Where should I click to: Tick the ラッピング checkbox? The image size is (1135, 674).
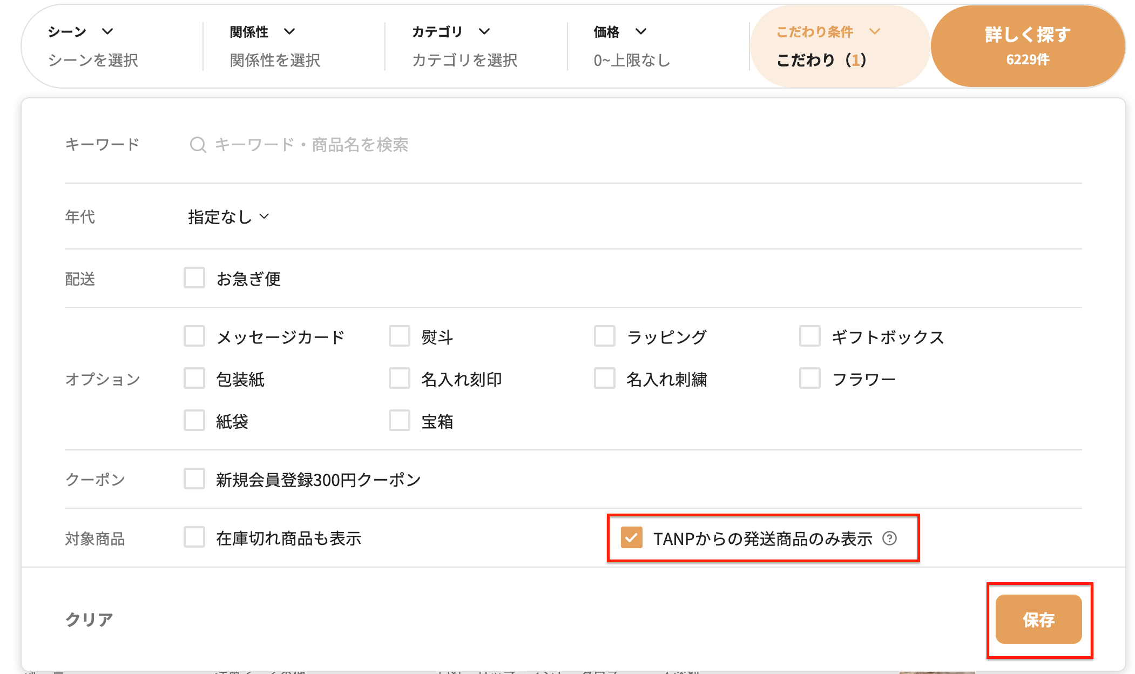(x=605, y=336)
